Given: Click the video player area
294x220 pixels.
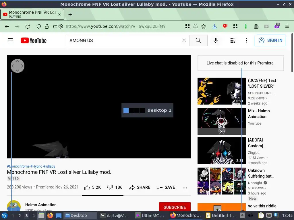Looking at the screenshot, I should click(x=99, y=107).
